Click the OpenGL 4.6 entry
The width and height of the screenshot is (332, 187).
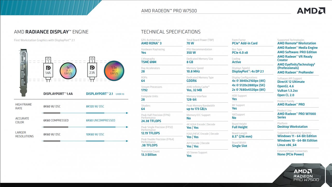coord(285,86)
